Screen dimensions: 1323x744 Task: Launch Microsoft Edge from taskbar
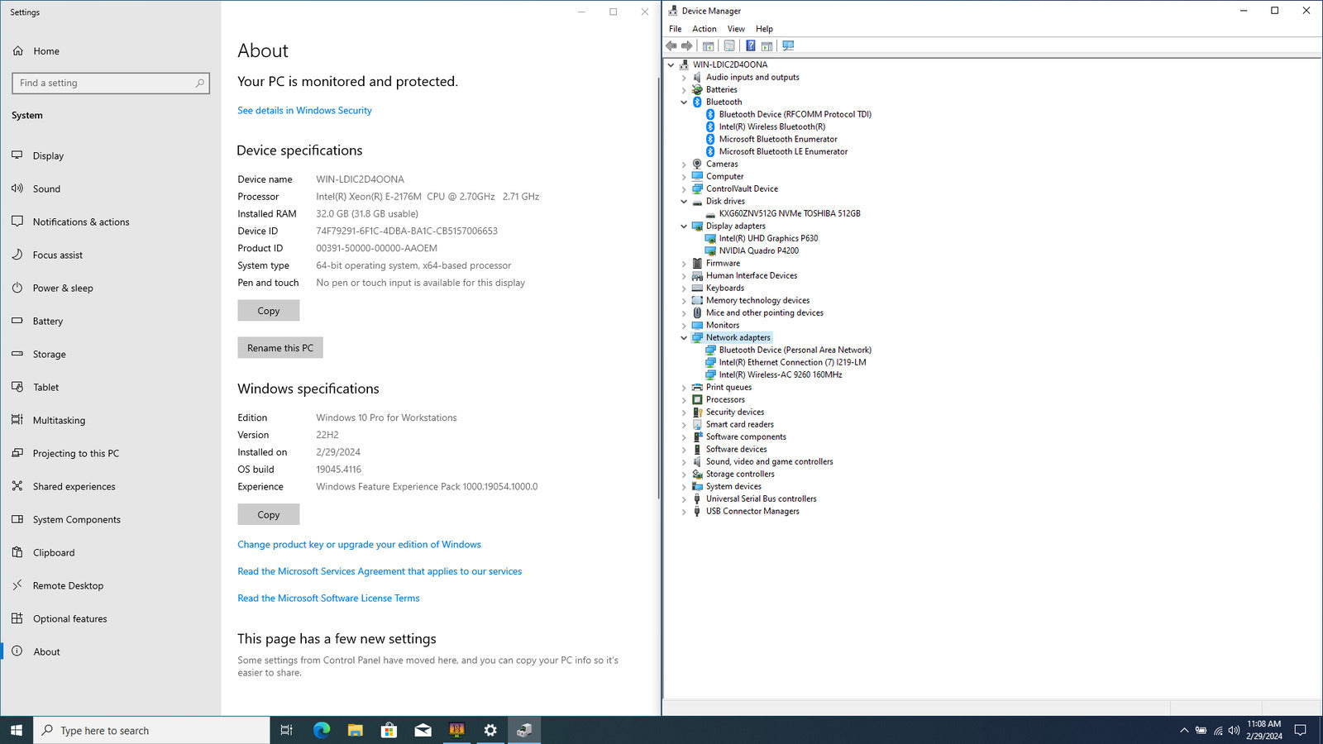tap(322, 730)
